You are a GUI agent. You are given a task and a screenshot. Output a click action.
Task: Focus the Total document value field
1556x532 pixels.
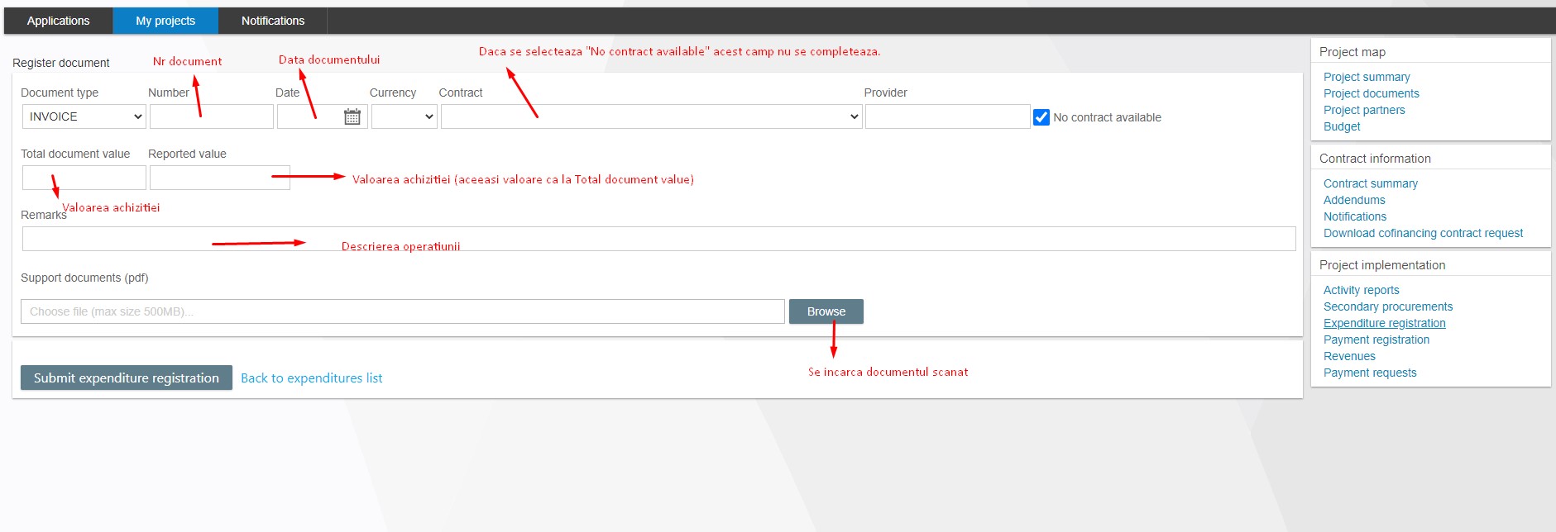pyautogui.click(x=84, y=178)
